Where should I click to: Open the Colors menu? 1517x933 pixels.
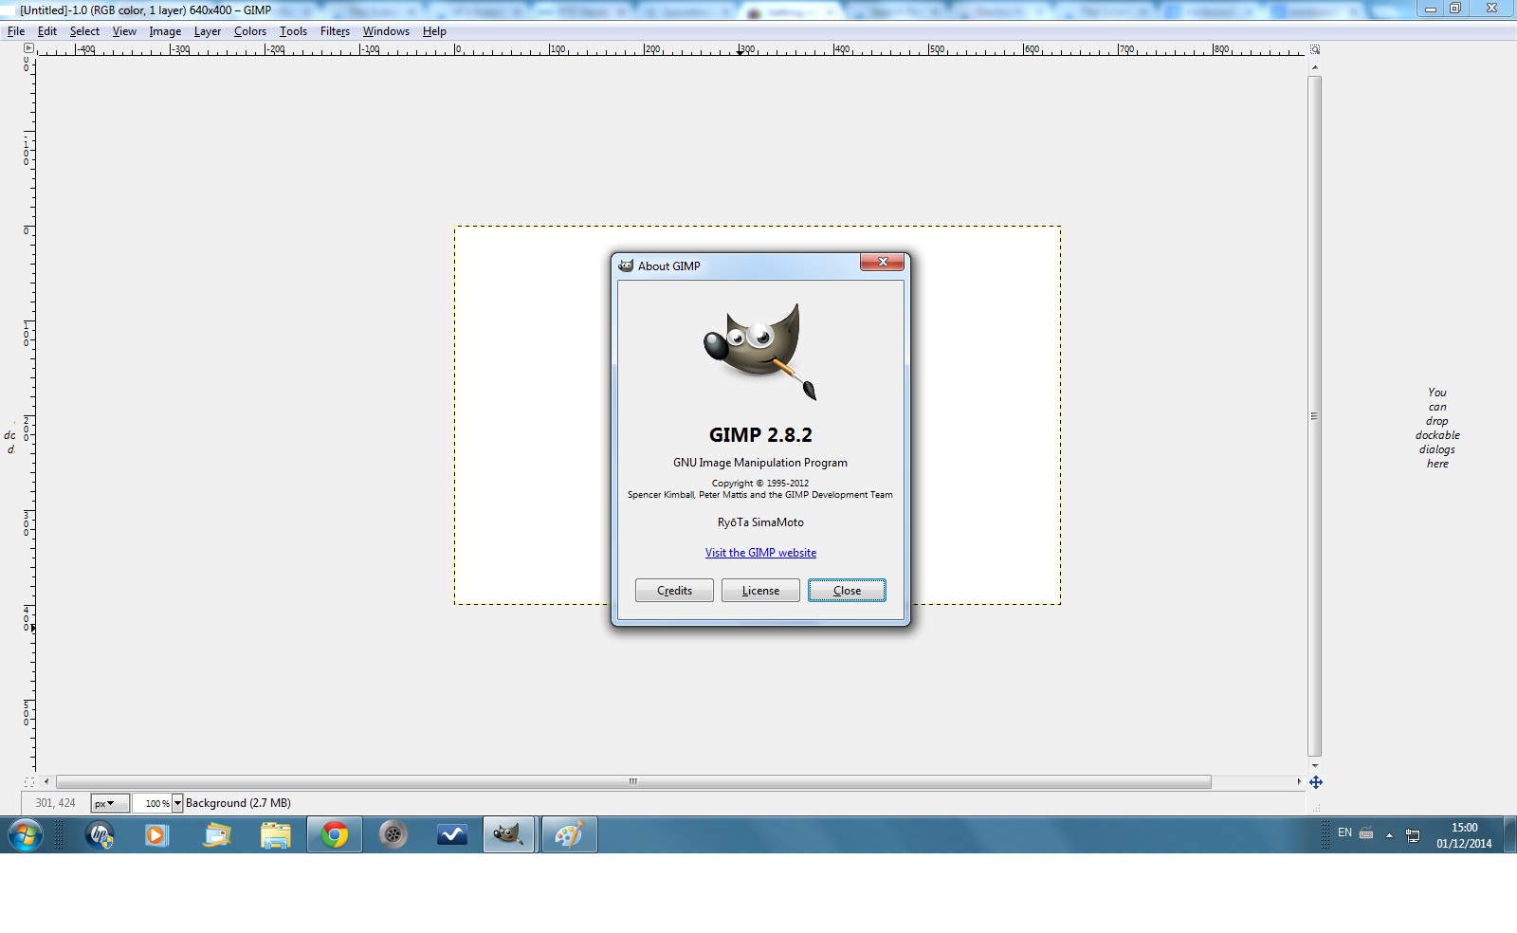(x=250, y=31)
